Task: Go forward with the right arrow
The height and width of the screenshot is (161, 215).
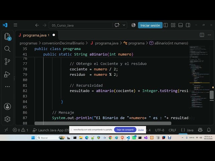Action: tap(44, 25)
